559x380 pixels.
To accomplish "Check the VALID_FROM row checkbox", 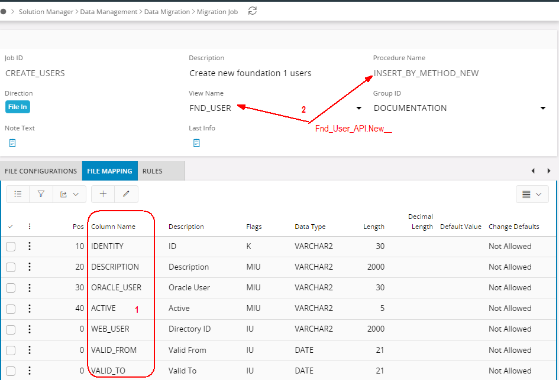I will [11, 350].
